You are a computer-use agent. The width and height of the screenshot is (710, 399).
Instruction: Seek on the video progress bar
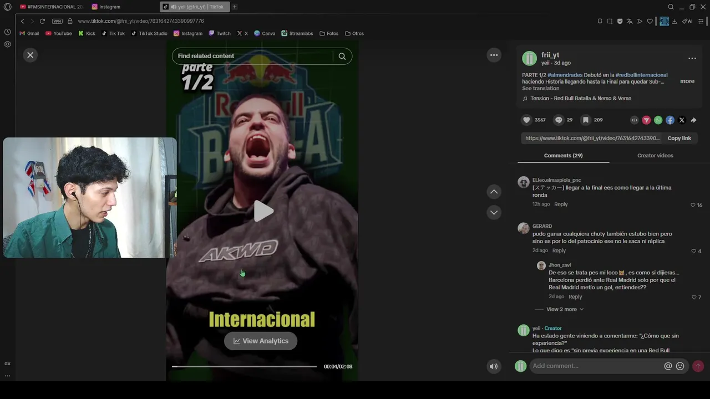244,366
